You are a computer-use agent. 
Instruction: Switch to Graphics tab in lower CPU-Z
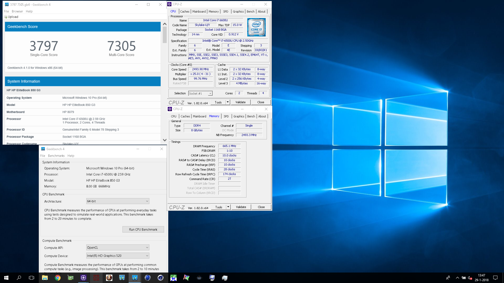coord(239,116)
